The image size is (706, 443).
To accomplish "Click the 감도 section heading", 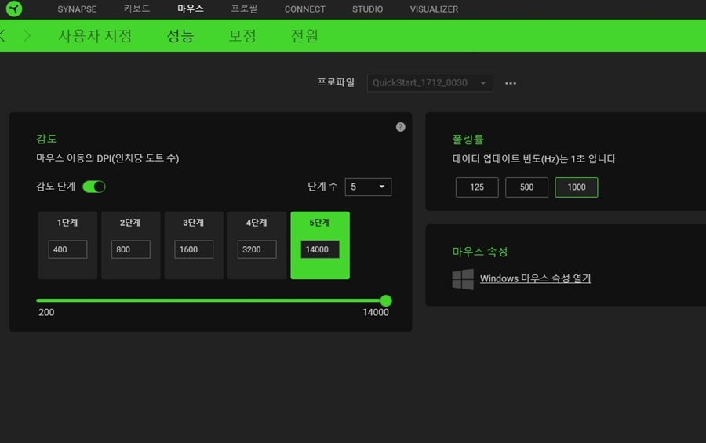I will (x=46, y=139).
